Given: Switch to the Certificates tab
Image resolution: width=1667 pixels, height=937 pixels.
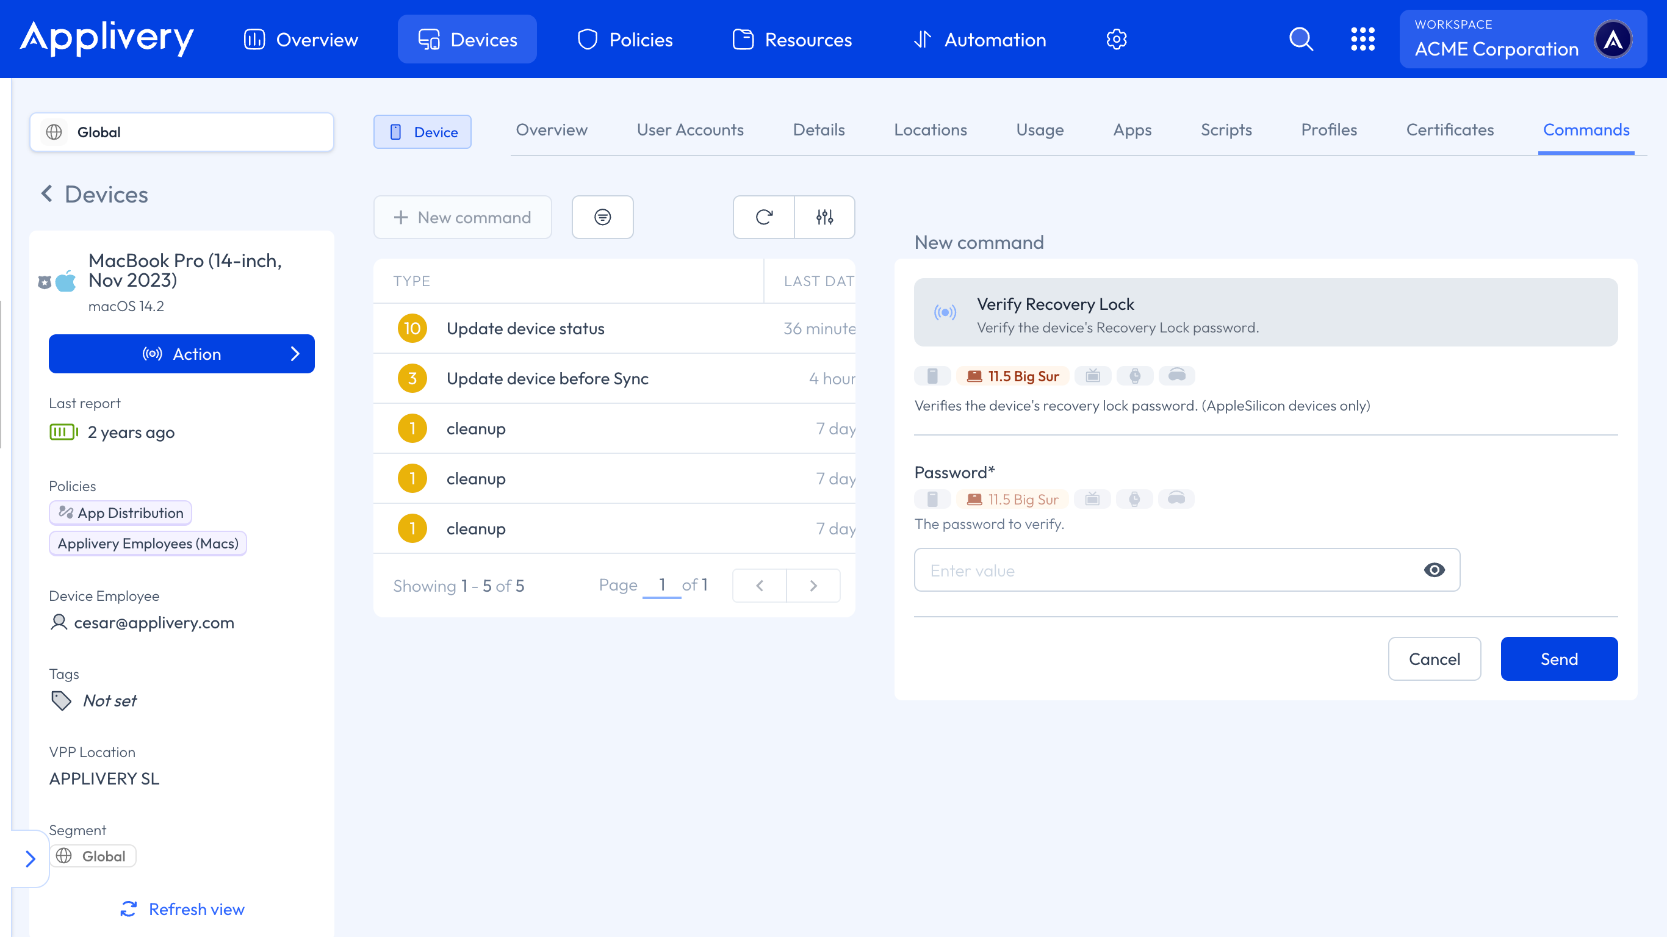Looking at the screenshot, I should point(1450,130).
